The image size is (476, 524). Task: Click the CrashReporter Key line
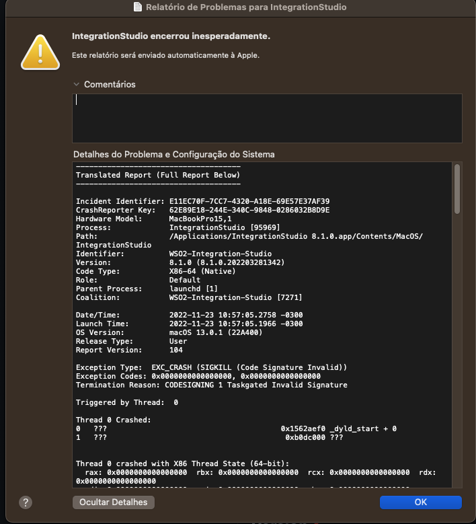(x=202, y=210)
